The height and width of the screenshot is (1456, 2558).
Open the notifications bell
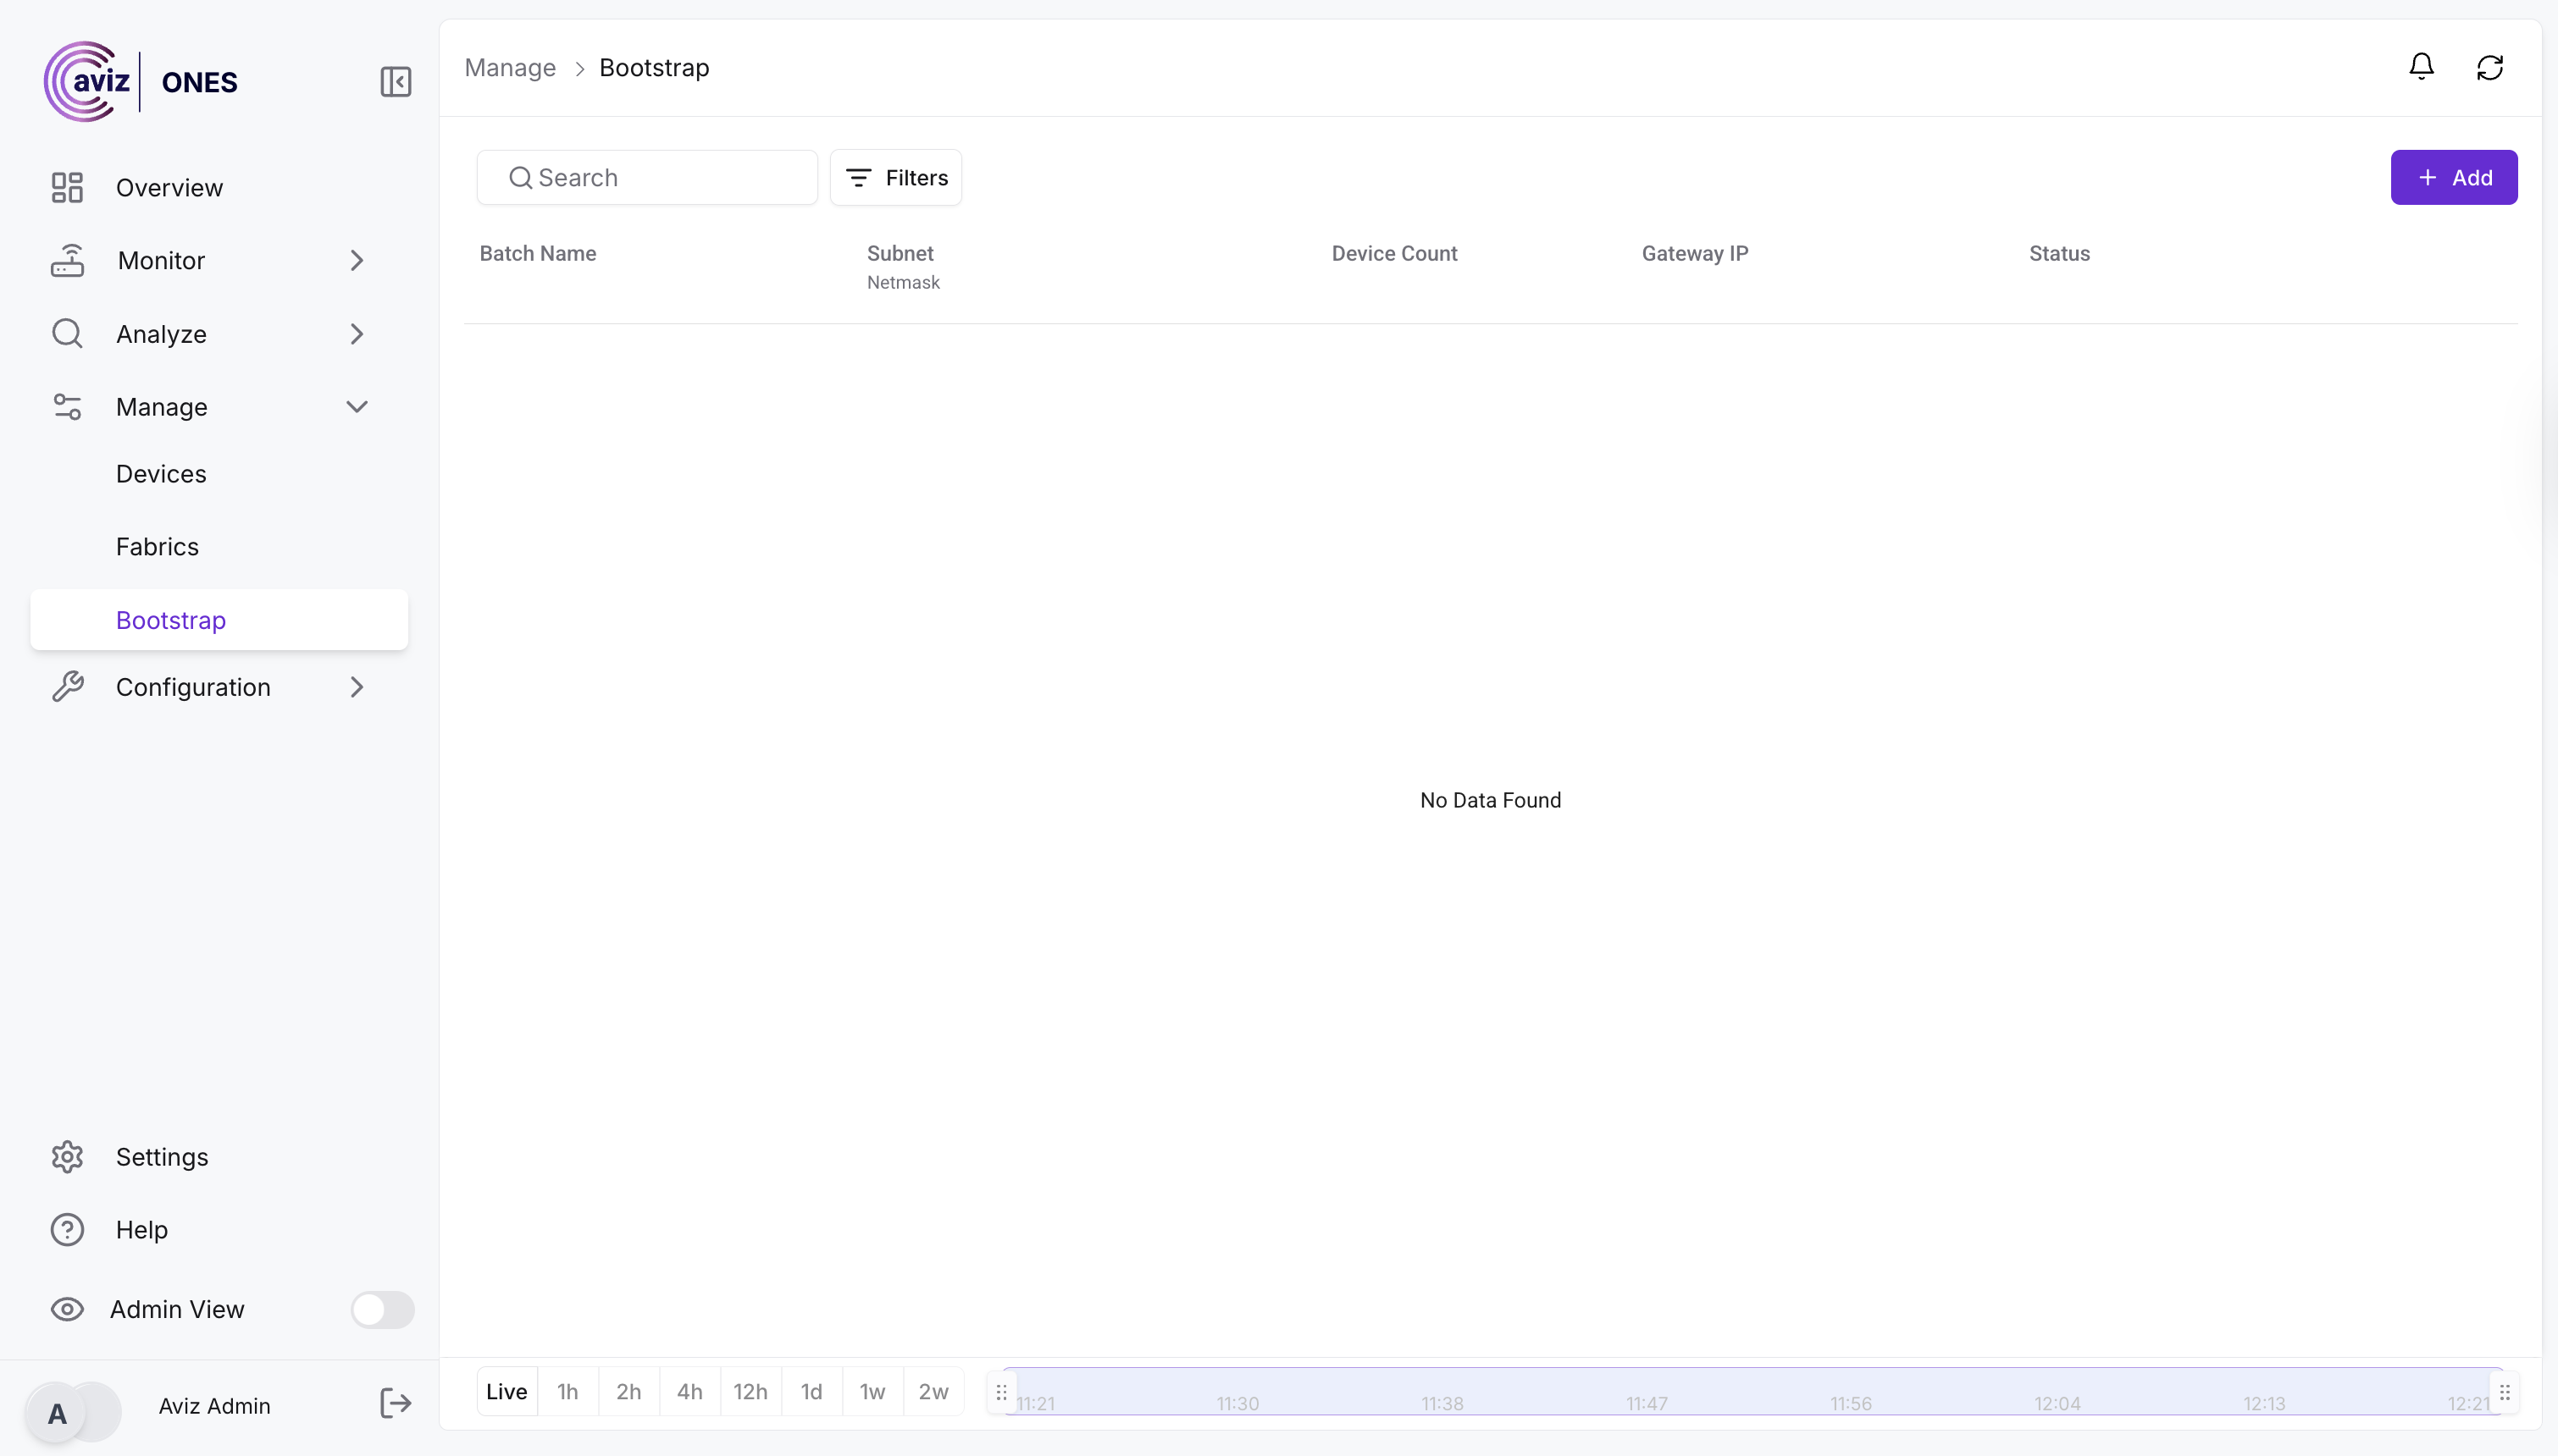2421,67
